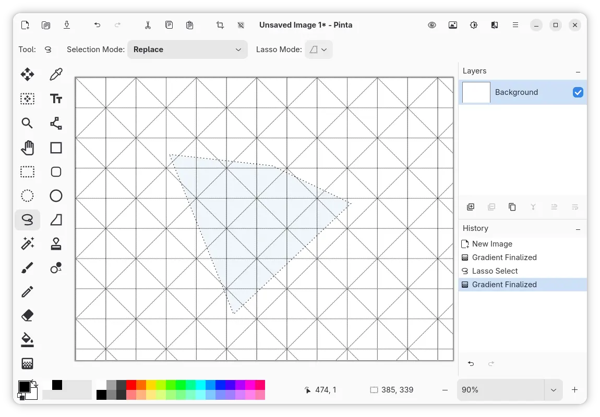The height and width of the screenshot is (417, 600).
Task: Pick the red swatch in the palette
Action: pyautogui.click(x=131, y=385)
